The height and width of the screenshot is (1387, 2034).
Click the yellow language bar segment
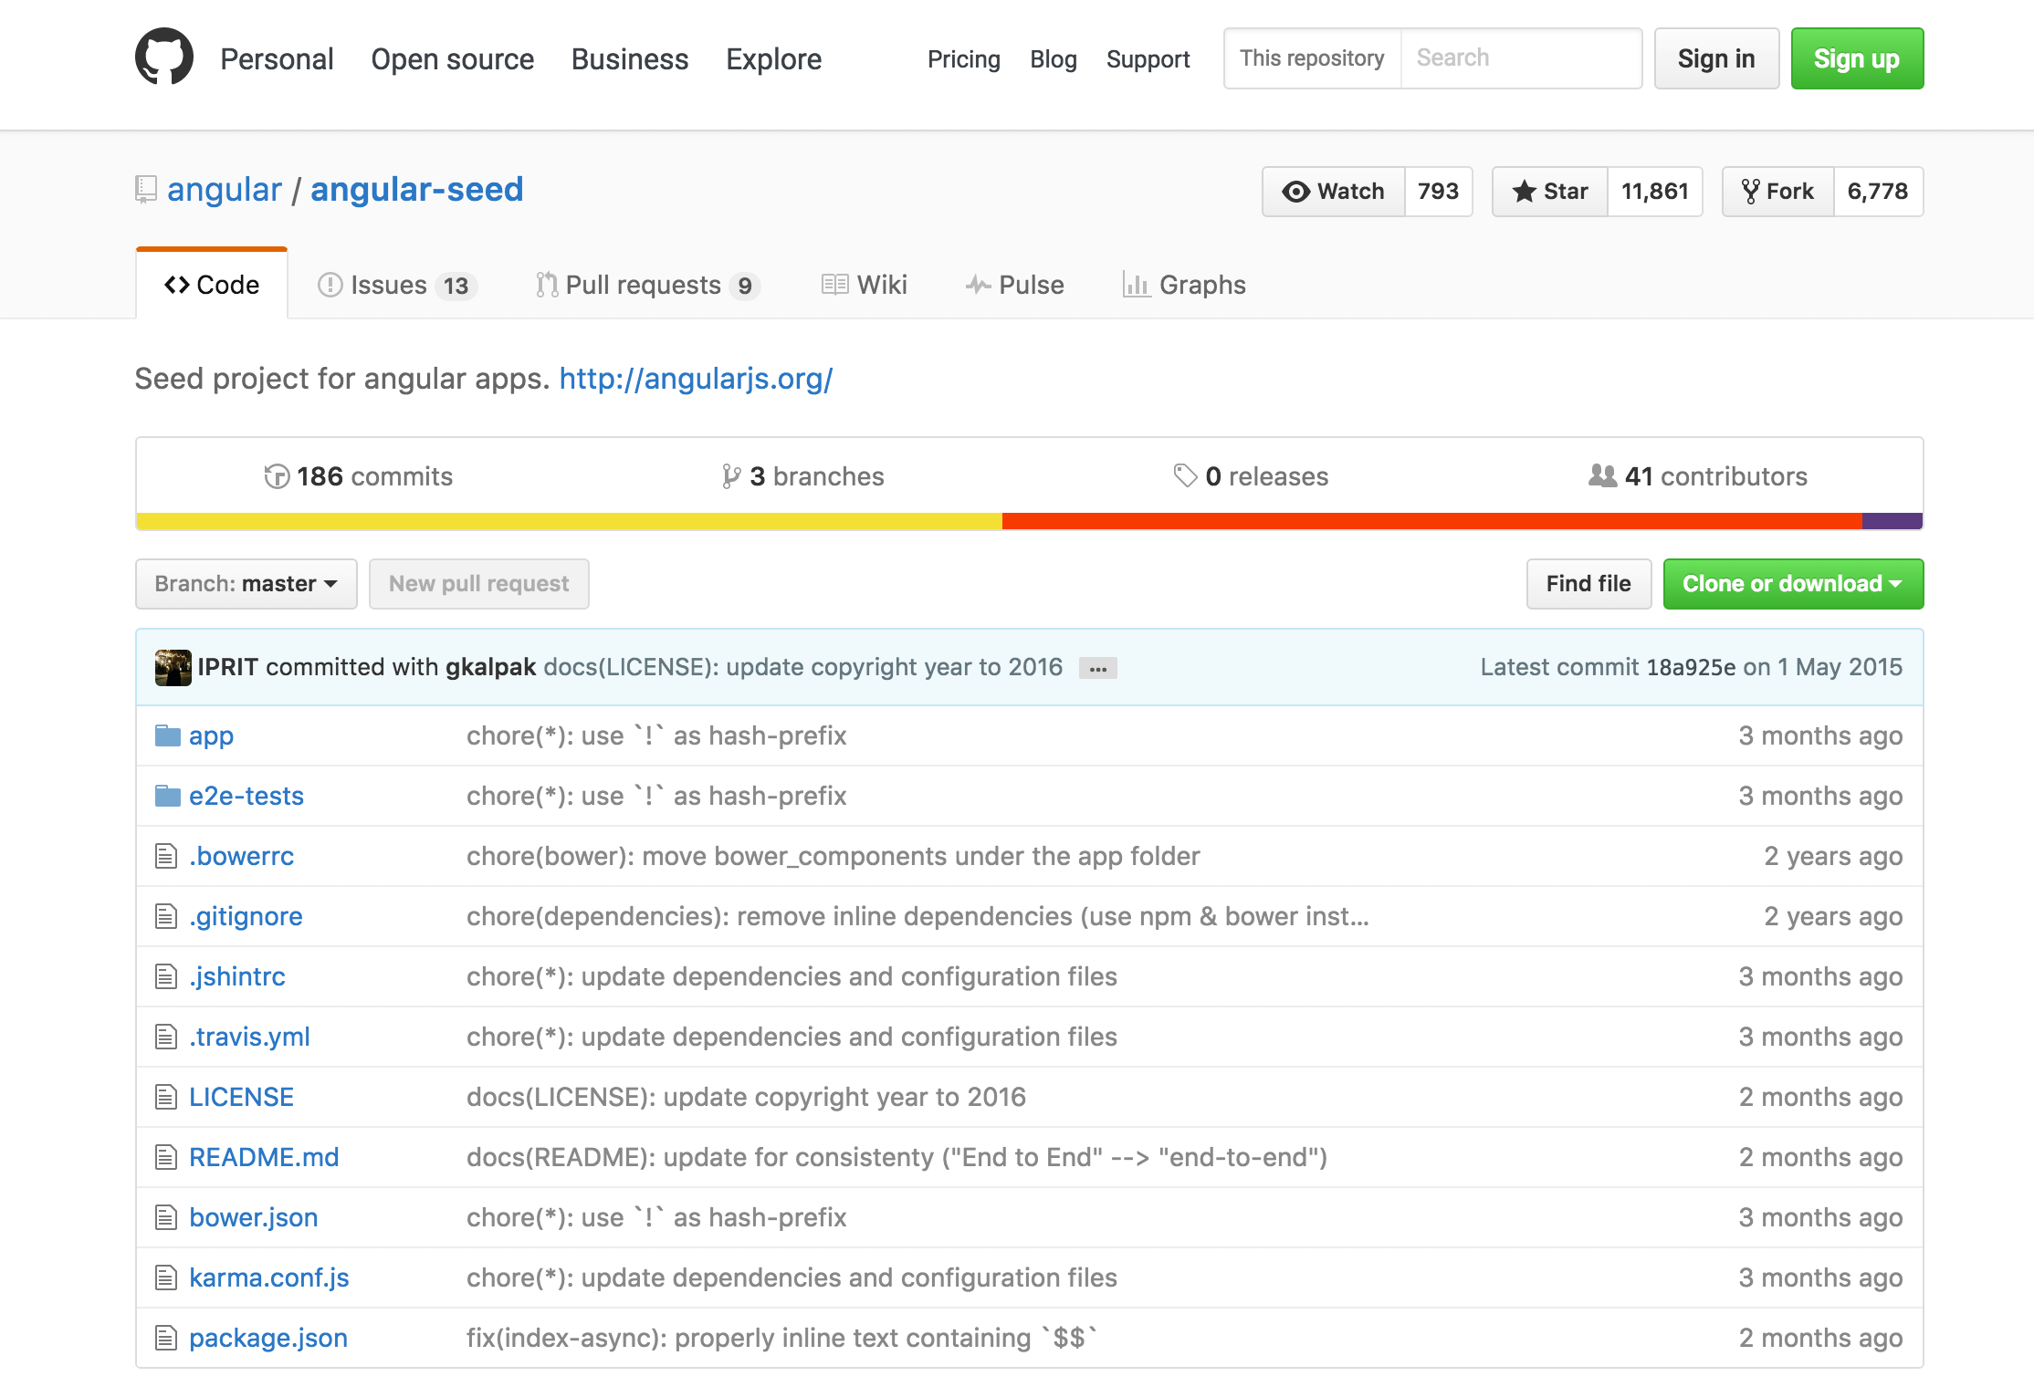569,521
